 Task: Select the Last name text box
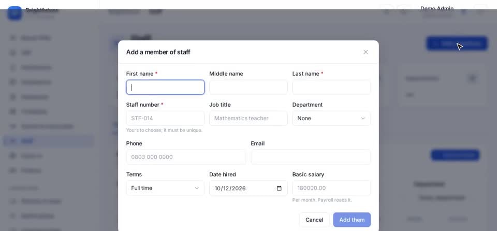click(331, 88)
